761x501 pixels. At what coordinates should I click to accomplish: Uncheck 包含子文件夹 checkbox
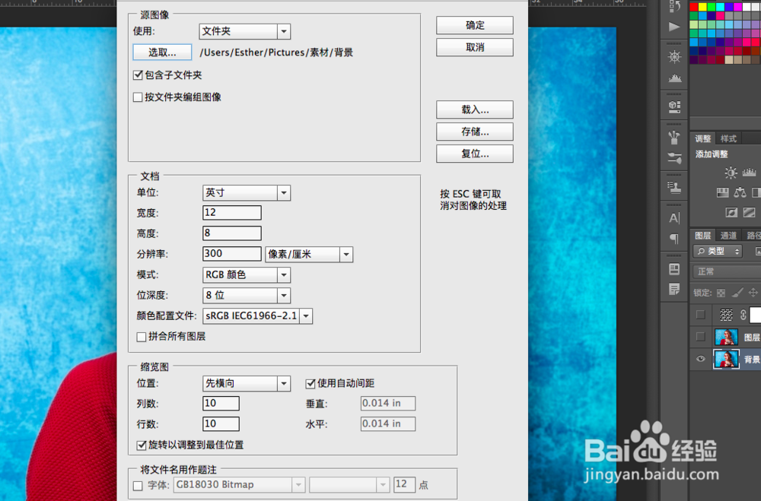pyautogui.click(x=138, y=75)
